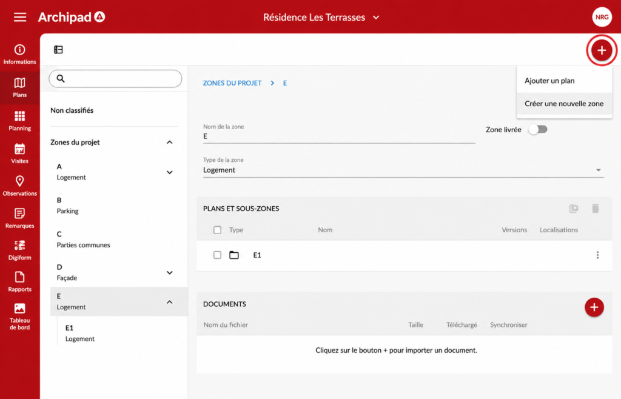Click the Taille column header
621x399 pixels.
(416, 325)
